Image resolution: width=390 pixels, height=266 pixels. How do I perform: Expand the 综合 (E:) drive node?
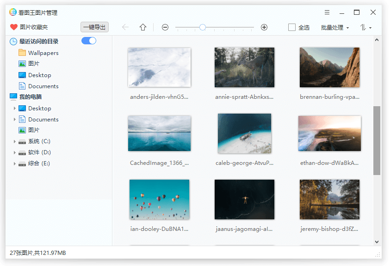pyautogui.click(x=14, y=163)
